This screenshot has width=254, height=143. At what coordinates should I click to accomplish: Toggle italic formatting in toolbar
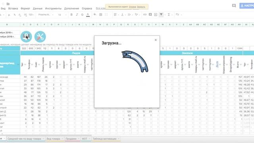(x=77, y=15)
